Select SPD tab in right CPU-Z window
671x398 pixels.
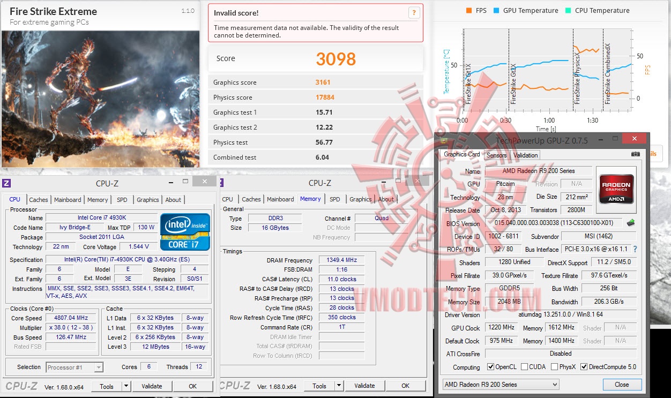335,199
